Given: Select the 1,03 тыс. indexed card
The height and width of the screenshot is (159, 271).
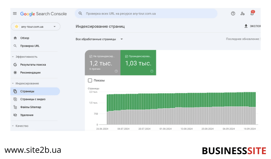Looking at the screenshot, I should tap(138, 63).
